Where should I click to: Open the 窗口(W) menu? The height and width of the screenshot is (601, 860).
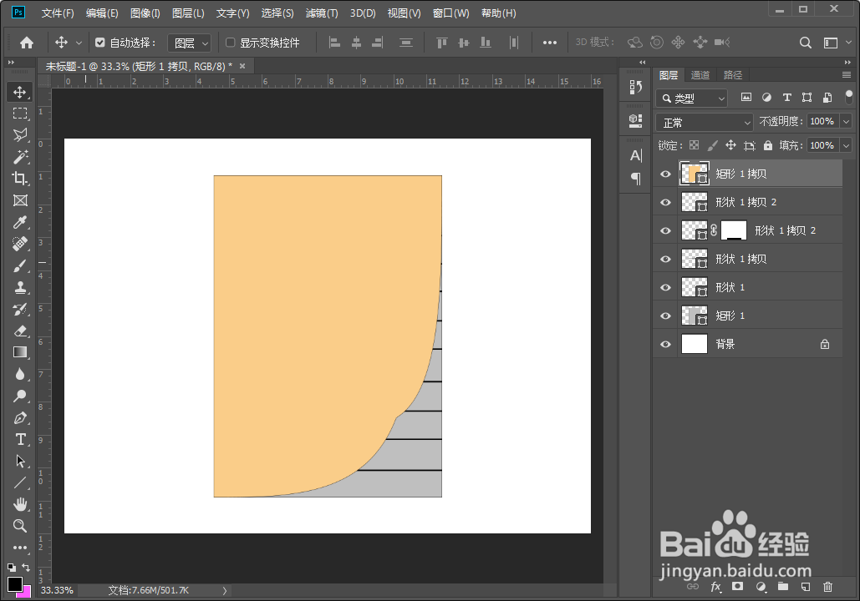pyautogui.click(x=450, y=13)
